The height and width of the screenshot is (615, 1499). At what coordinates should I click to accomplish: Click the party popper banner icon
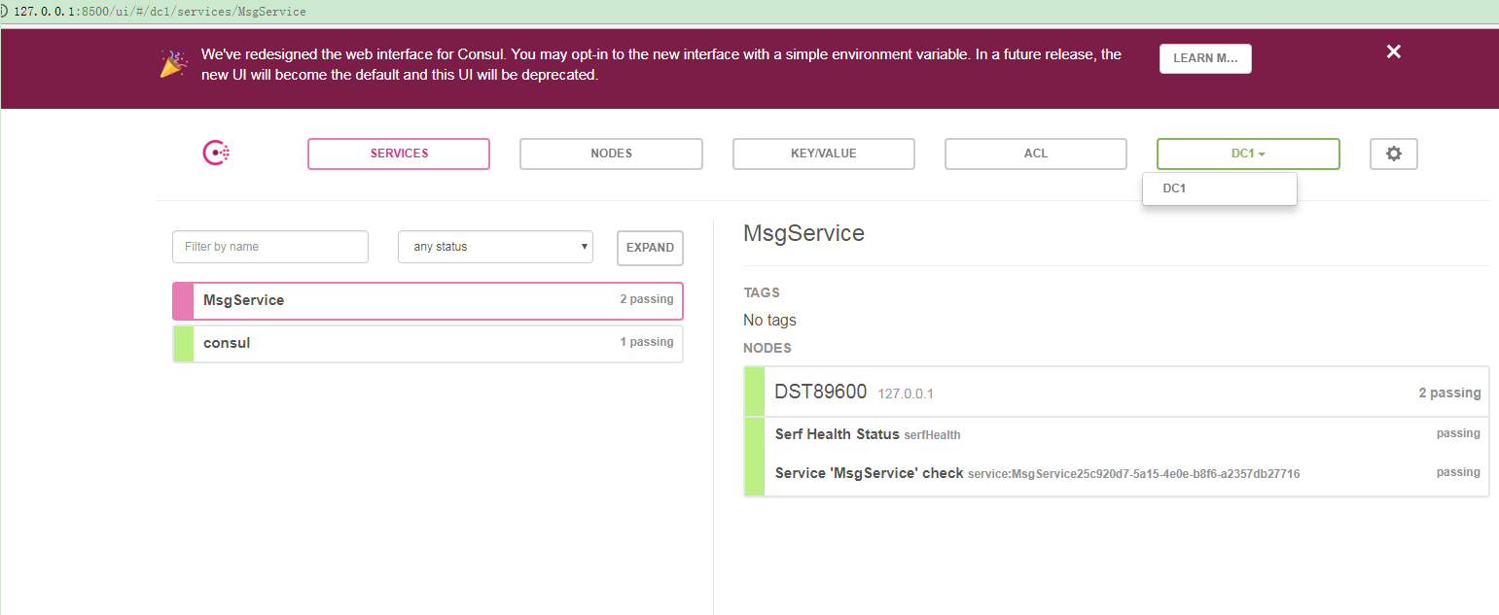(174, 64)
